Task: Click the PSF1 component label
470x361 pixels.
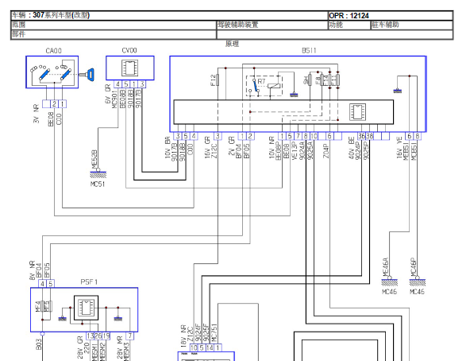Action: (x=89, y=282)
